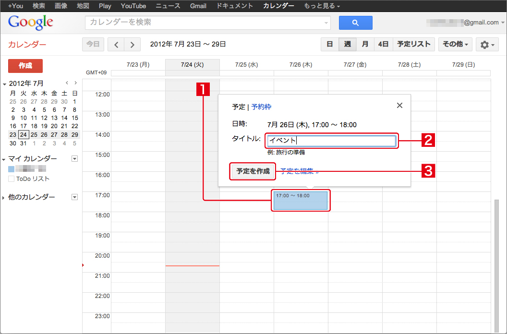The image size is (507, 334).
Task: Select 7/27 (金) column header
Action: 355,65
